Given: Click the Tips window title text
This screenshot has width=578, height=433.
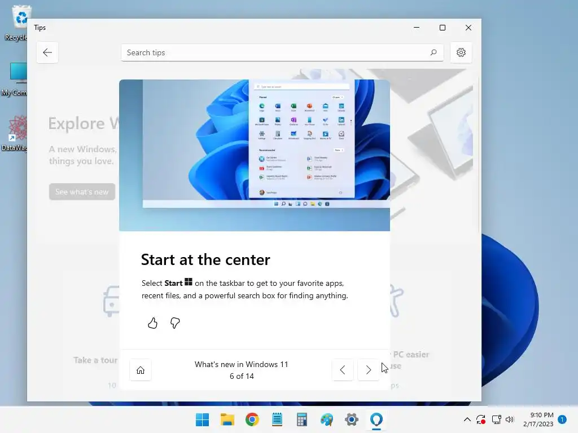Looking at the screenshot, I should click(40, 28).
